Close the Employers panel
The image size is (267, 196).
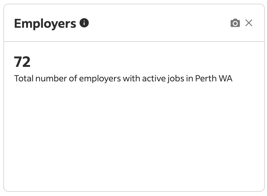[249, 23]
